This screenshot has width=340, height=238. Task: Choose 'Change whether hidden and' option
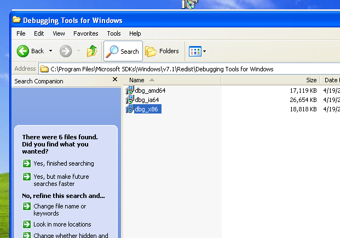[71, 235]
